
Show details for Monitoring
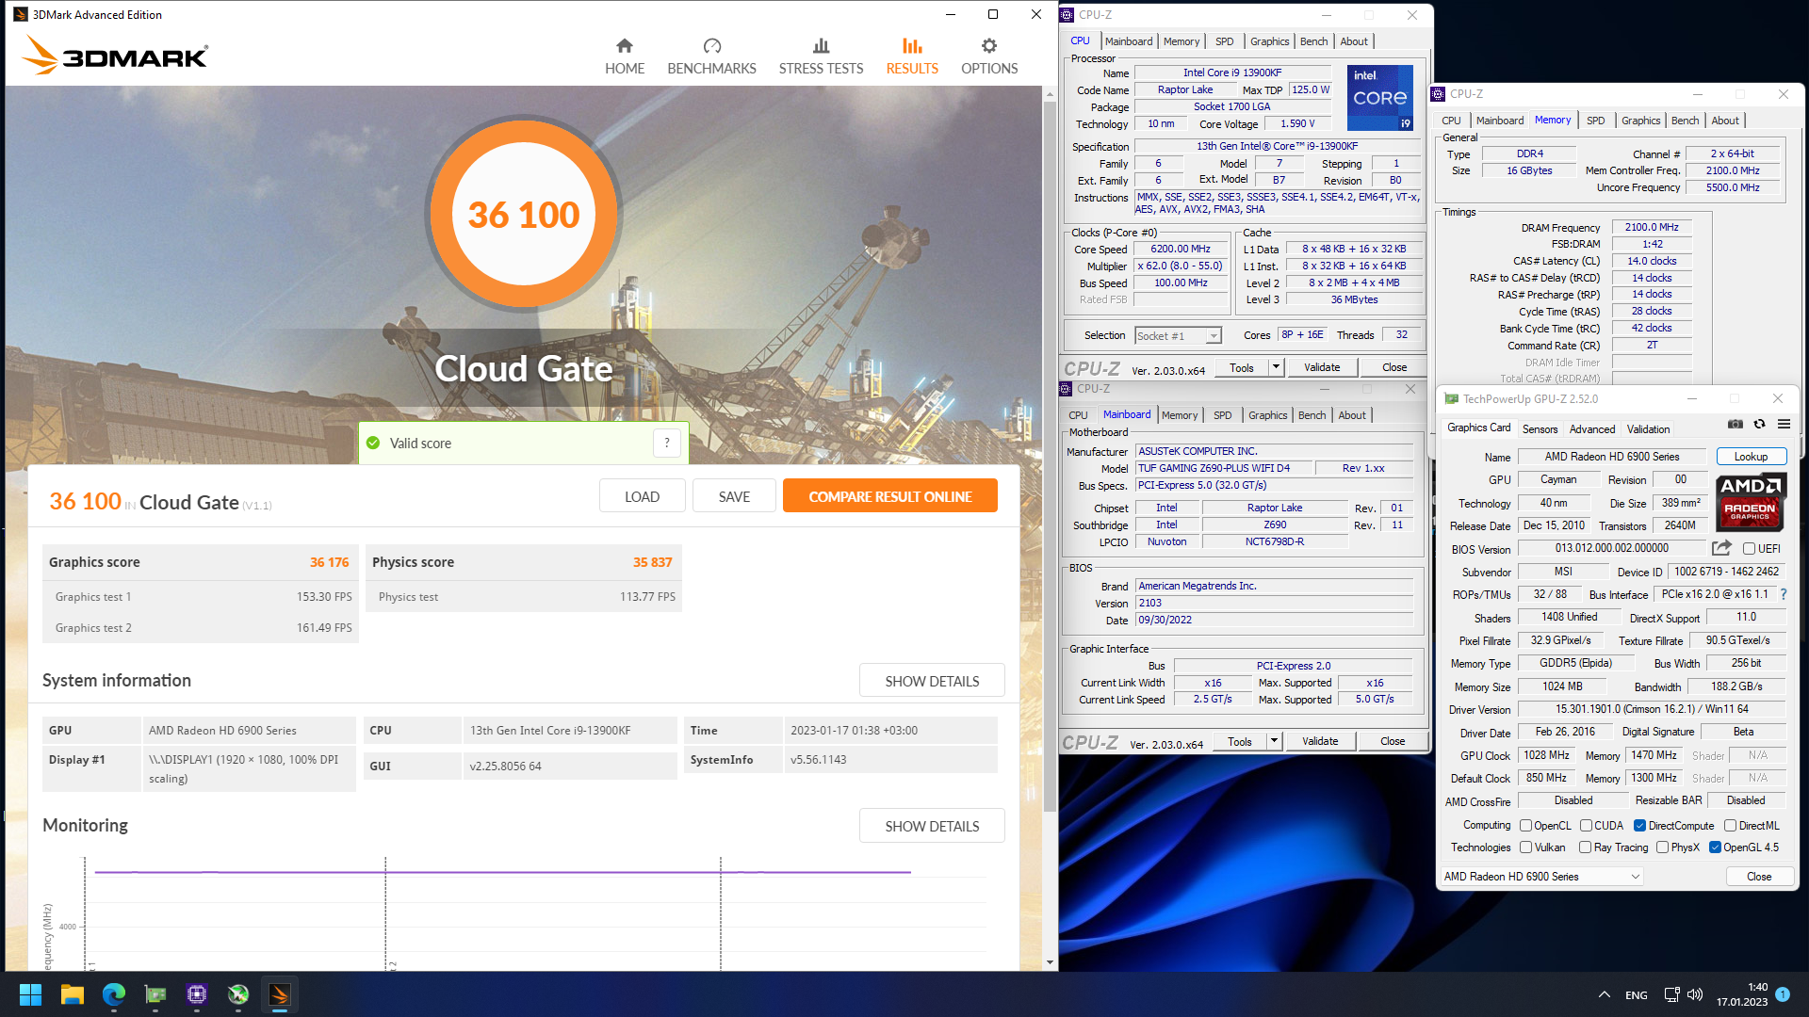[x=932, y=826]
